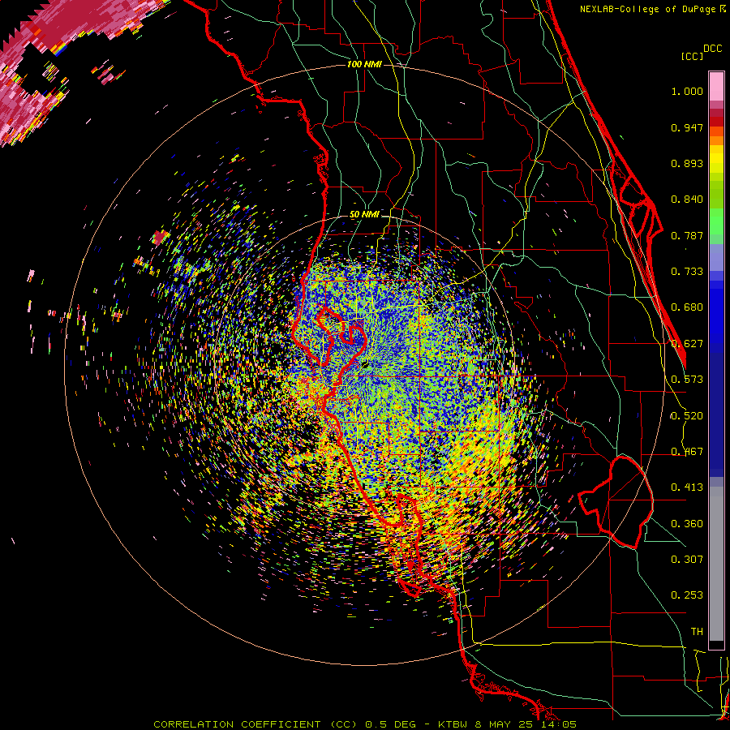
Task: Click the 0.307 scale value
Action: pyautogui.click(x=687, y=560)
